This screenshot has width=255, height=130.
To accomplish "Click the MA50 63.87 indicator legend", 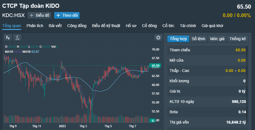I will point(31,52).
